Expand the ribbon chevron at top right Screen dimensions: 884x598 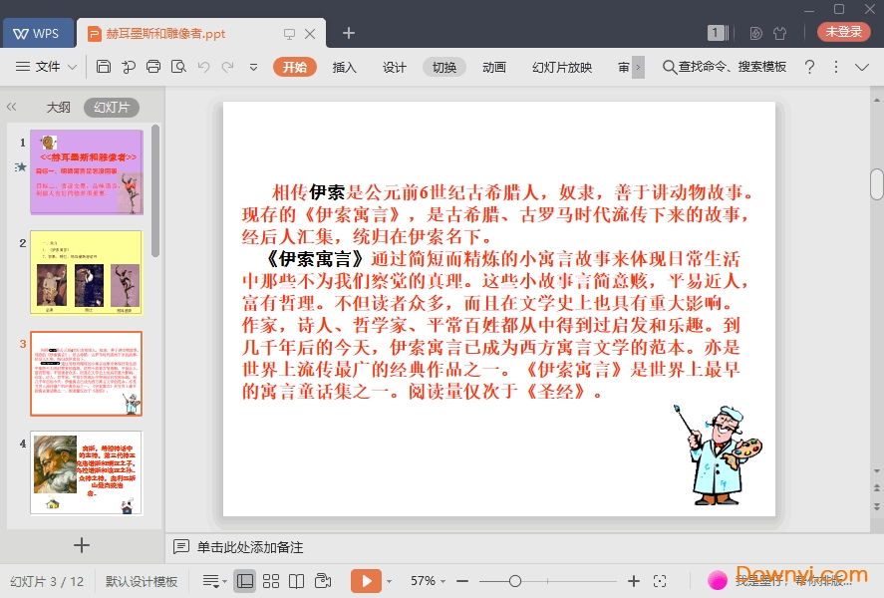(x=863, y=67)
